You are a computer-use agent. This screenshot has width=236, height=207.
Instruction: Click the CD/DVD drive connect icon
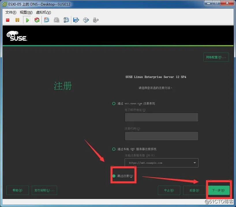click(86, 20)
